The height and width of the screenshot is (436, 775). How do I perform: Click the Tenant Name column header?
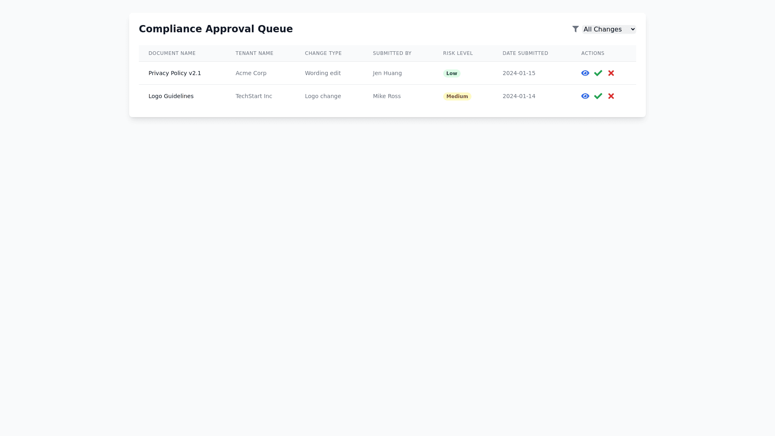pos(254,53)
